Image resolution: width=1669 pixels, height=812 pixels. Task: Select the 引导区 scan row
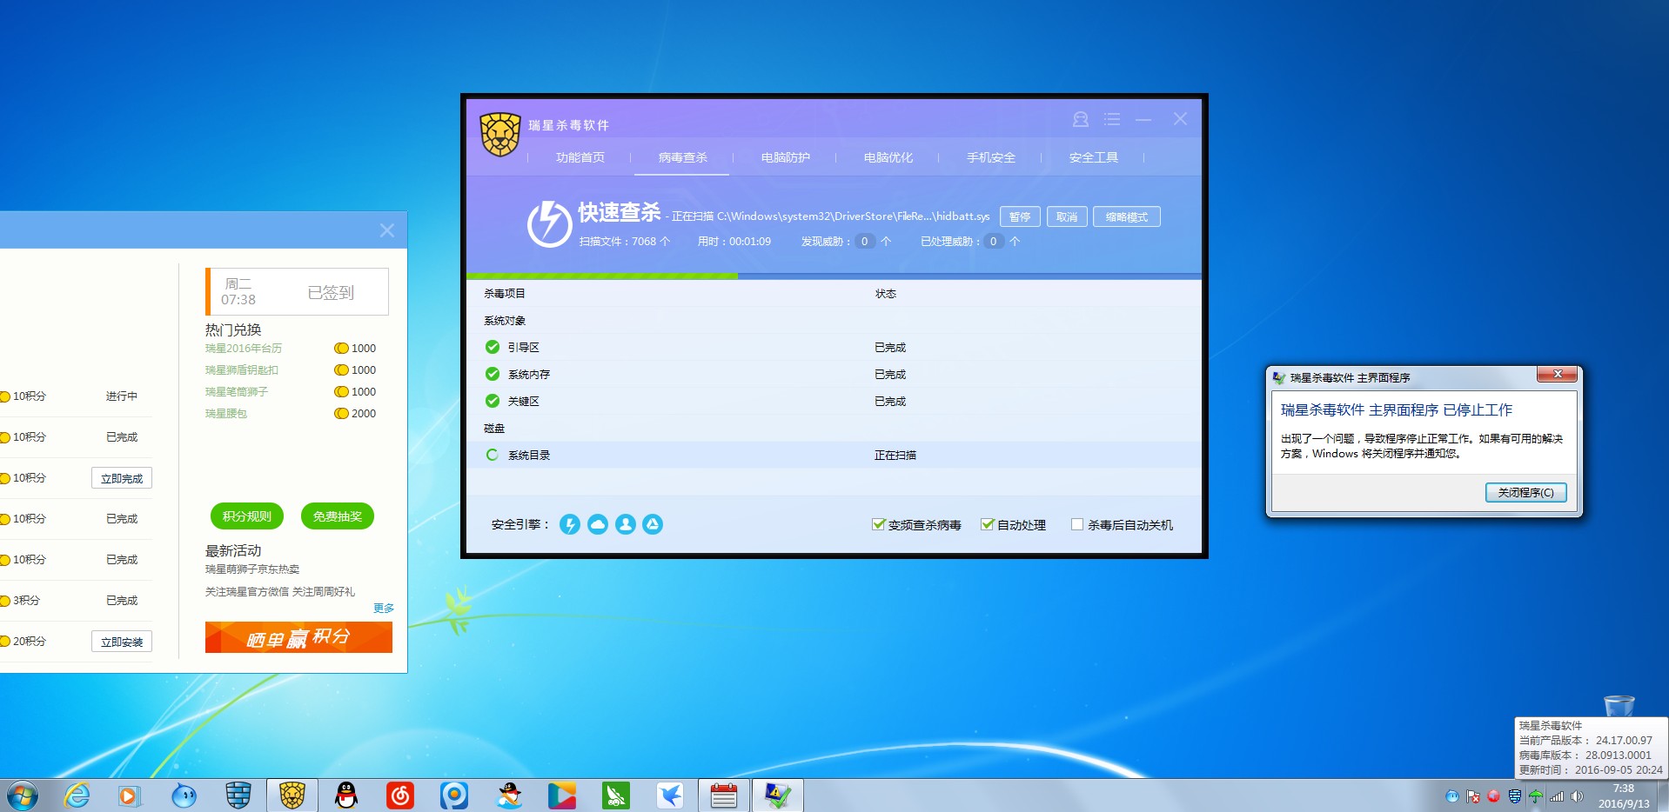tap(834, 347)
